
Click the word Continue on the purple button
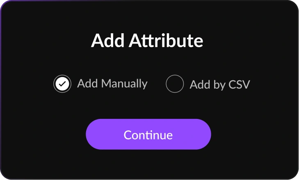click(x=148, y=135)
